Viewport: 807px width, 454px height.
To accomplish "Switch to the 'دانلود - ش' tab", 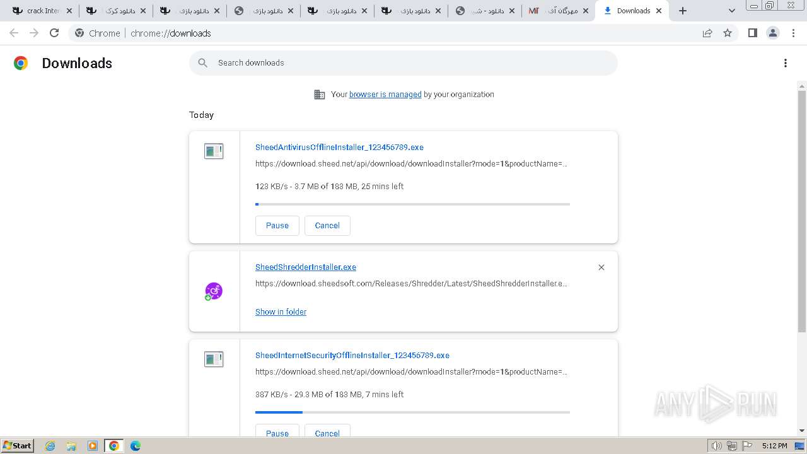I will point(485,11).
